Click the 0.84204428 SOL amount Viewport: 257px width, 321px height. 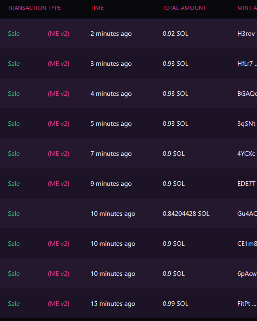[x=186, y=214]
